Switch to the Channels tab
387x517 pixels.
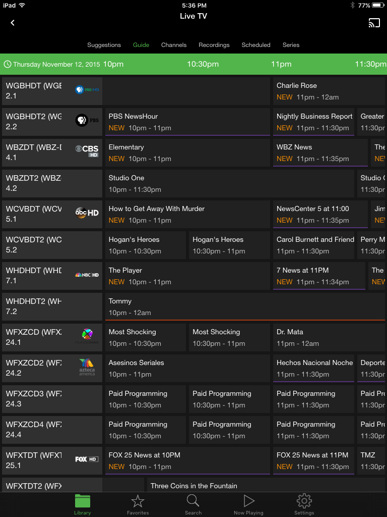(174, 45)
